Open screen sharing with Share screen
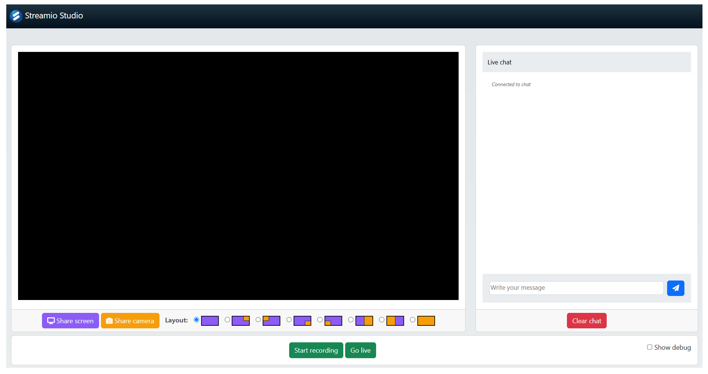The width and height of the screenshot is (708, 374). [70, 321]
